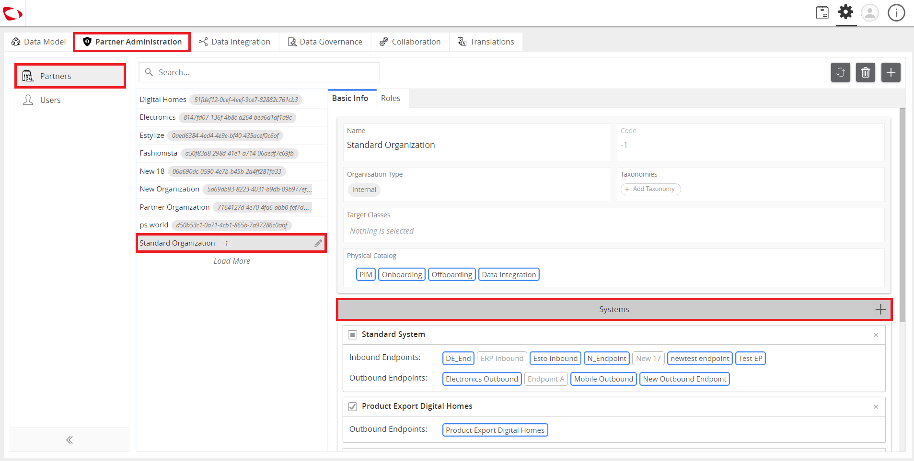Remove Product Export Digital Homes with X

876,406
